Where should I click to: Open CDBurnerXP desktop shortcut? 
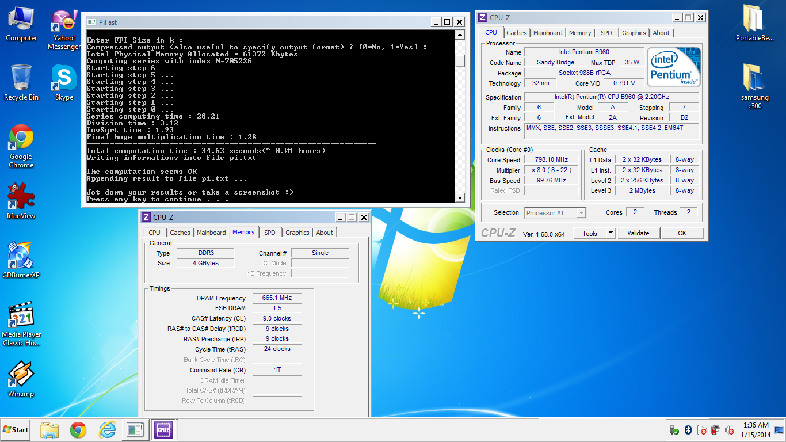click(x=21, y=261)
